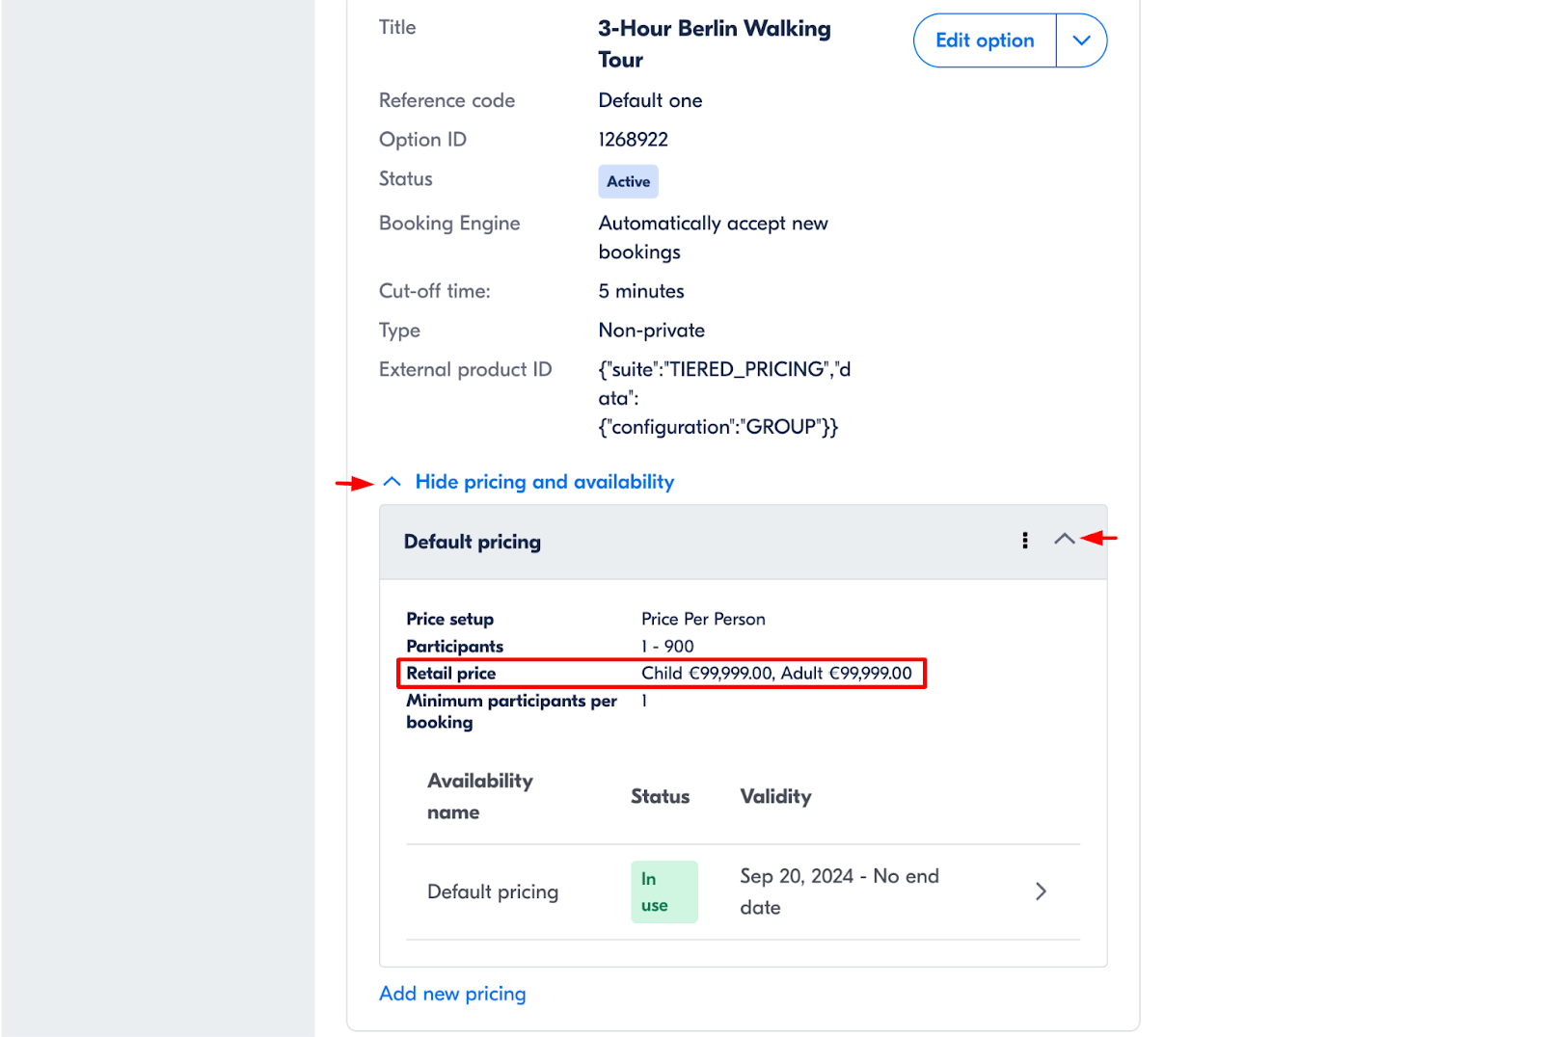Select the Default pricing header title

(x=472, y=541)
